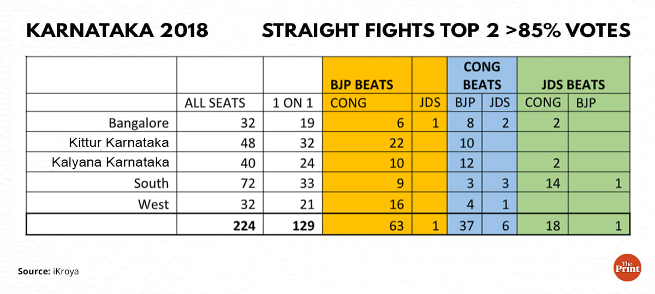655x294 pixels.
Task: Click the Kalyana Karnataka row label
Action: coord(110,163)
